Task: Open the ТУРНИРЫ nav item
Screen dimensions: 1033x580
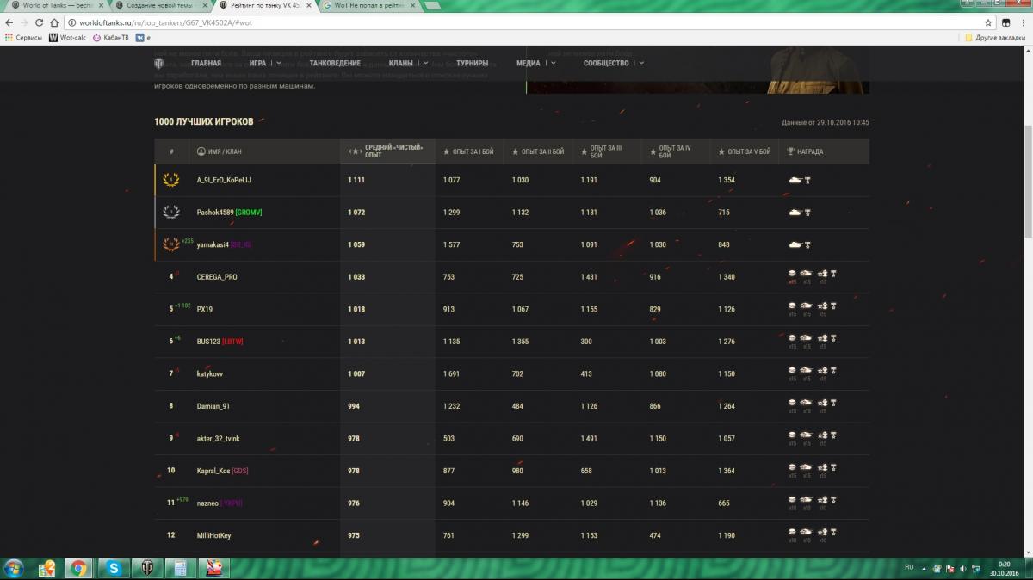Action: point(473,64)
